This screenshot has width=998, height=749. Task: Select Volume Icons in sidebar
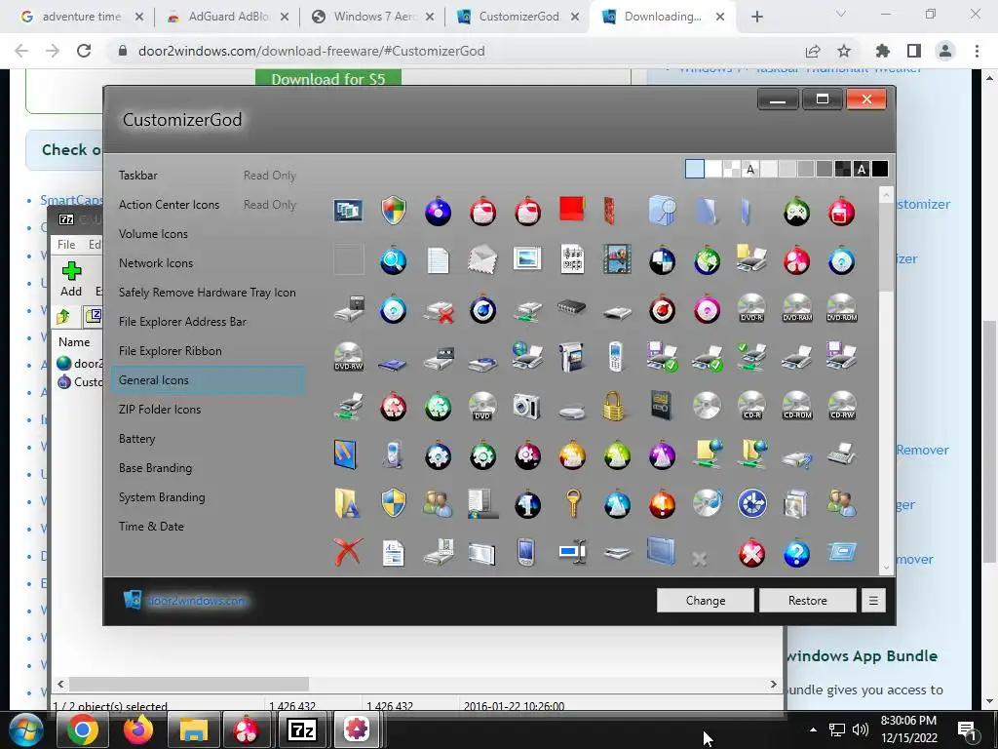coord(153,234)
